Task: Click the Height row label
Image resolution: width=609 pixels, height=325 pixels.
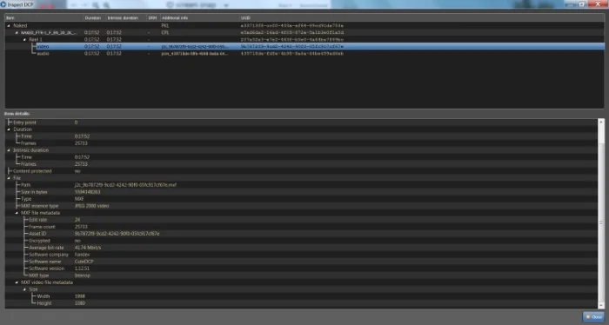Action: pyautogui.click(x=43, y=303)
